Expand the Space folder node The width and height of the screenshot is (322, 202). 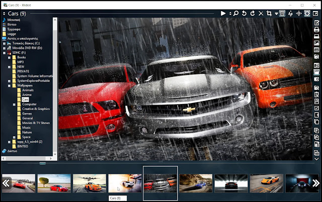(x=14, y=137)
